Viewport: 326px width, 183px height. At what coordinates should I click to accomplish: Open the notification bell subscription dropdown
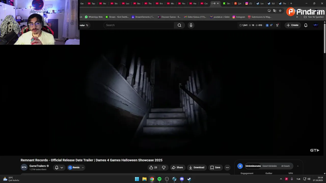click(59, 167)
